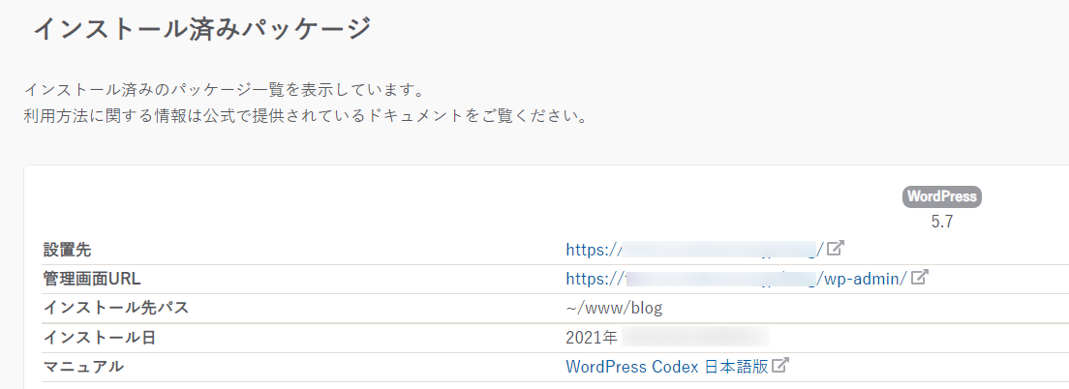Open the wp-admin management URL link
The image size is (1069, 389).
737,279
